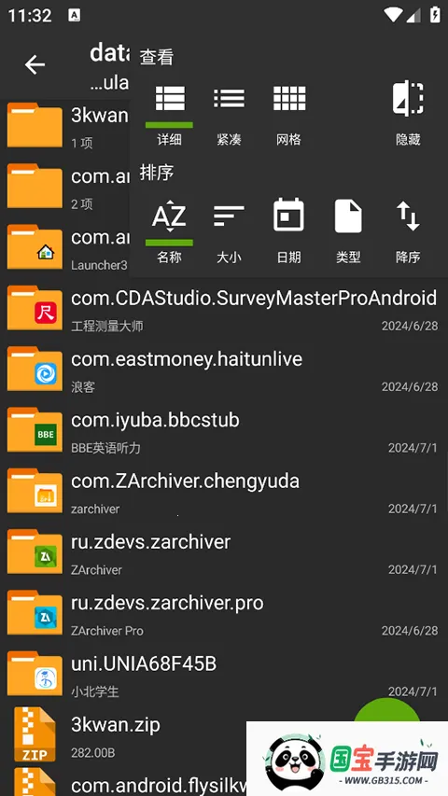448x796 pixels.
Task: Tap the 3kwan.zip archive icon
Action: point(35,734)
